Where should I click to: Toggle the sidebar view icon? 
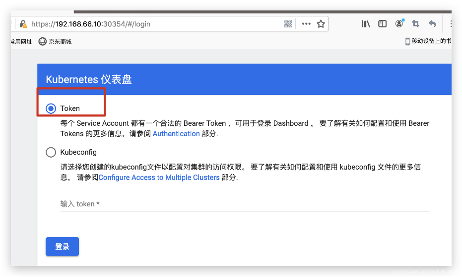pyautogui.click(x=382, y=24)
